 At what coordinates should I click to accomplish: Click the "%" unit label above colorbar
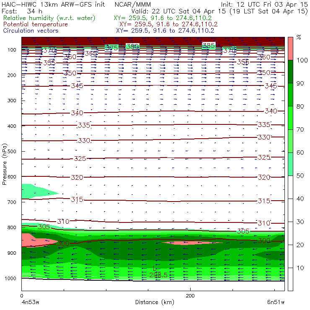pyautogui.click(x=299, y=37)
